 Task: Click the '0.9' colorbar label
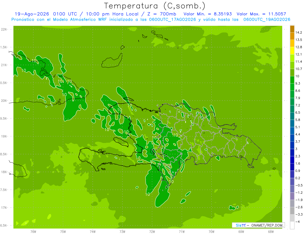(298, 171)
